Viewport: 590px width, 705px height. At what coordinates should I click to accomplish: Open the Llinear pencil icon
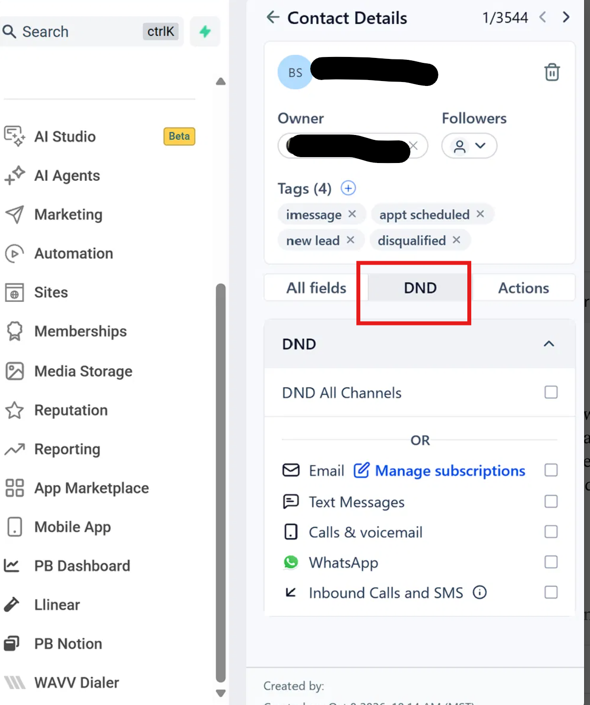click(x=11, y=605)
